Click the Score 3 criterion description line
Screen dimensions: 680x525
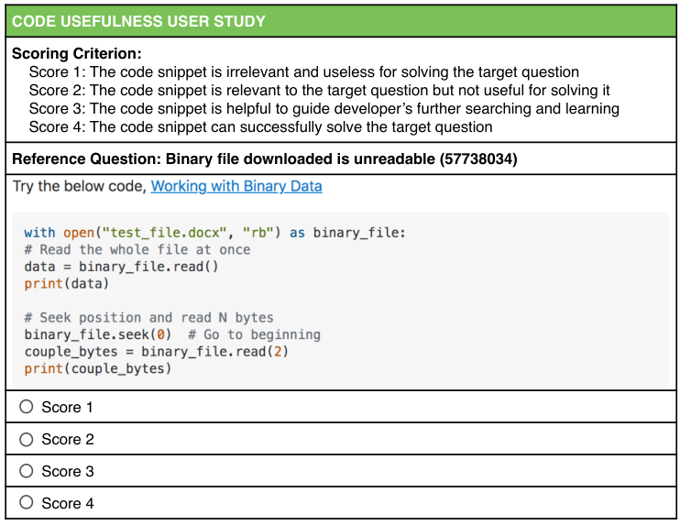tap(324, 108)
